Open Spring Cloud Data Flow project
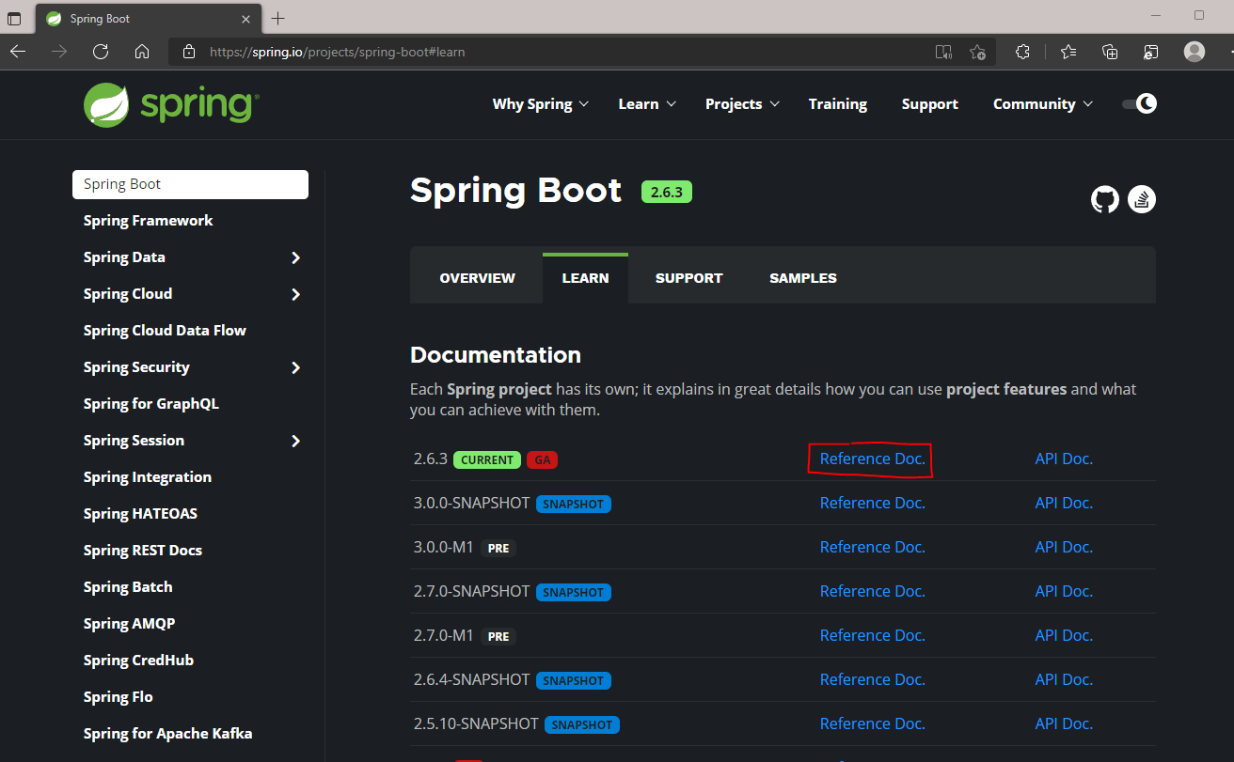The width and height of the screenshot is (1234, 762). [x=165, y=331]
